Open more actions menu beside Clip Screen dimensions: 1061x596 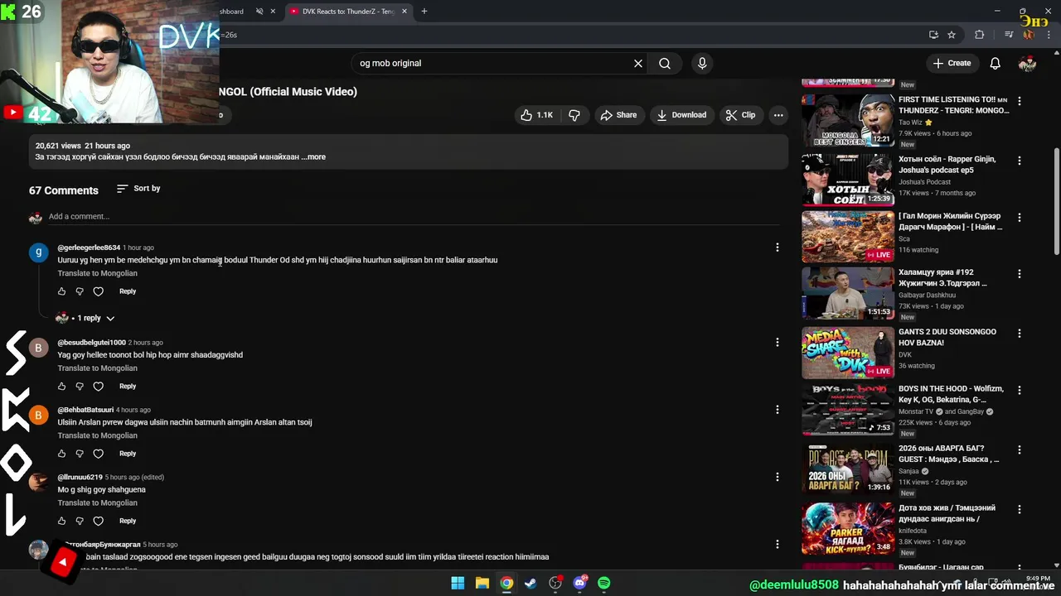[778, 115]
